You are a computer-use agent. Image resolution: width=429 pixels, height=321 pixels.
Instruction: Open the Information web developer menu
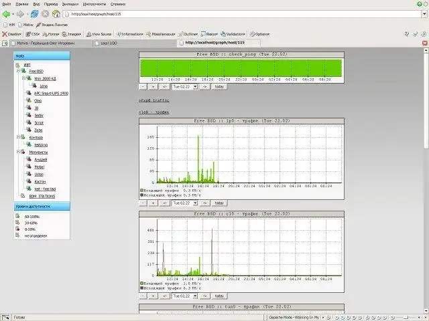tap(130, 34)
